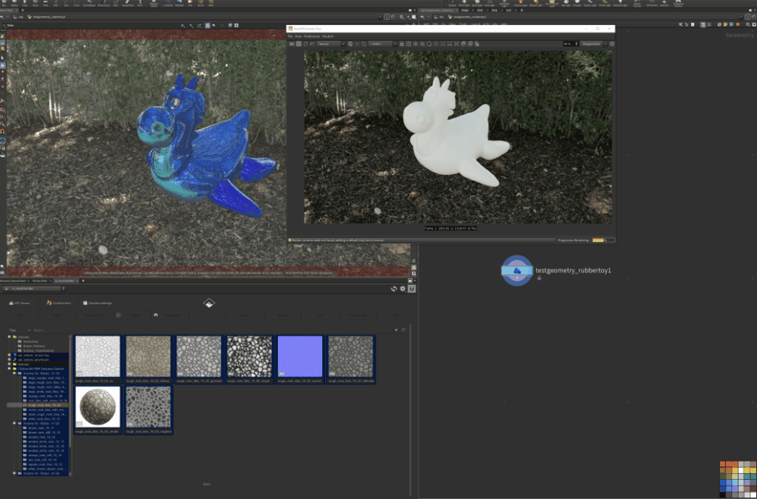Click the SubstanceBridge button
757x499 pixels.
pos(97,303)
